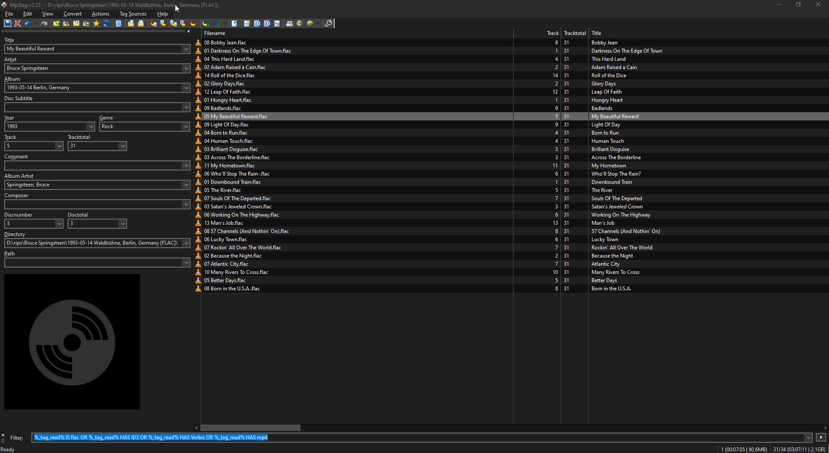
Task: Open Extended Tags pencil note icon
Action: [x=234, y=23]
